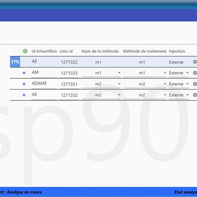Click the Id échantillon column header
This screenshot has width=197, height=197.
coord(44,51)
